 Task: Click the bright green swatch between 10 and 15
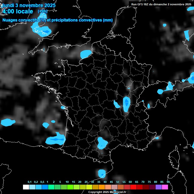[x=70, y=187]
